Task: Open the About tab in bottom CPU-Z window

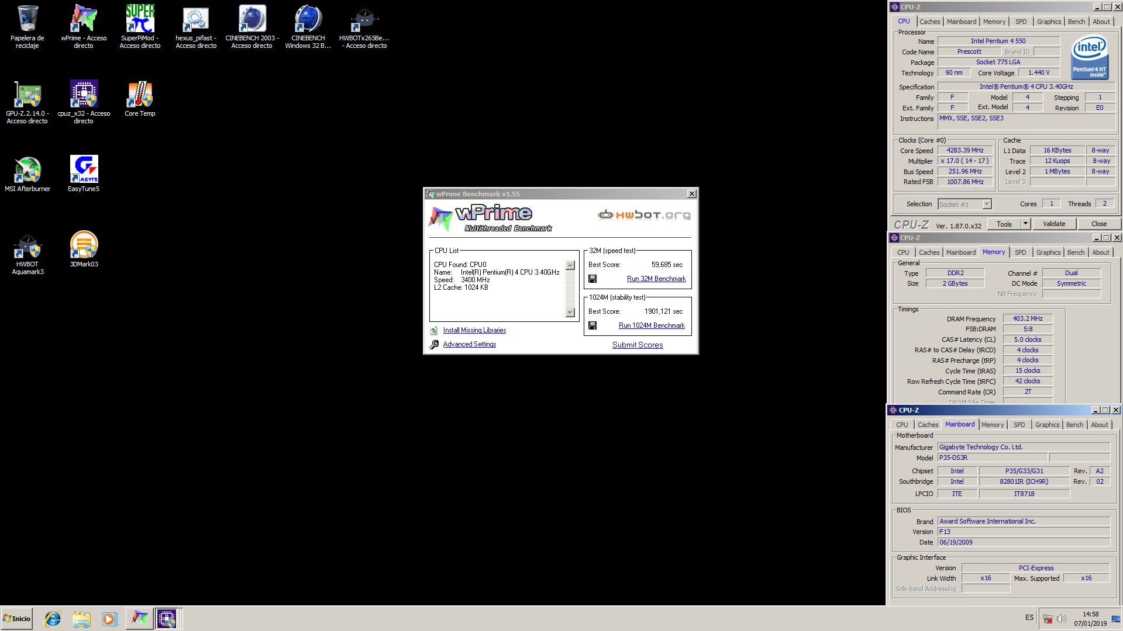Action: point(1099,425)
